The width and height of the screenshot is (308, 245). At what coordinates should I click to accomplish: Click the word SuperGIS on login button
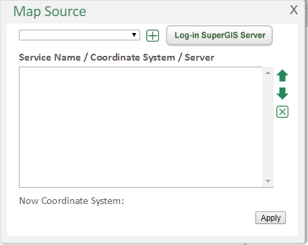(219, 35)
